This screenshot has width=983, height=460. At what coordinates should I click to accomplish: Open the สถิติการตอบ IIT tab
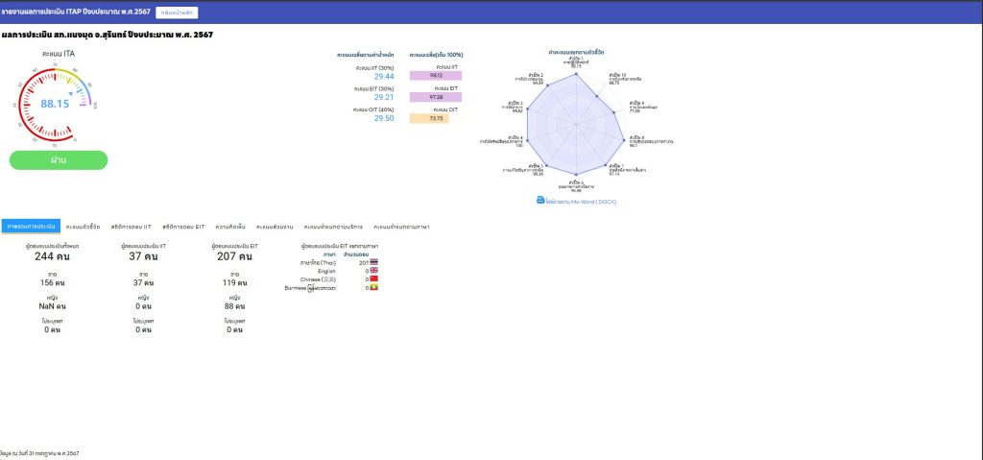(x=130, y=227)
